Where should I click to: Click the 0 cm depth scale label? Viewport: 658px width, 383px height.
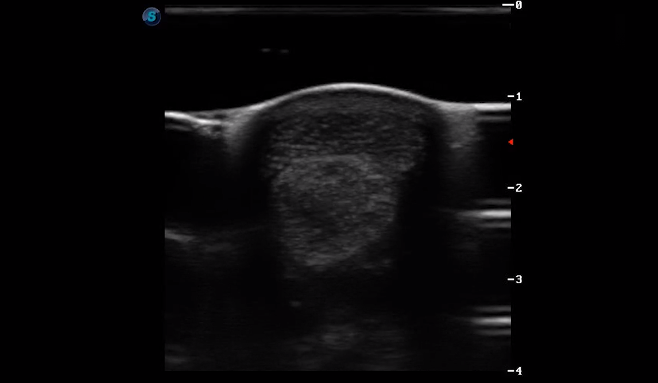tap(519, 5)
